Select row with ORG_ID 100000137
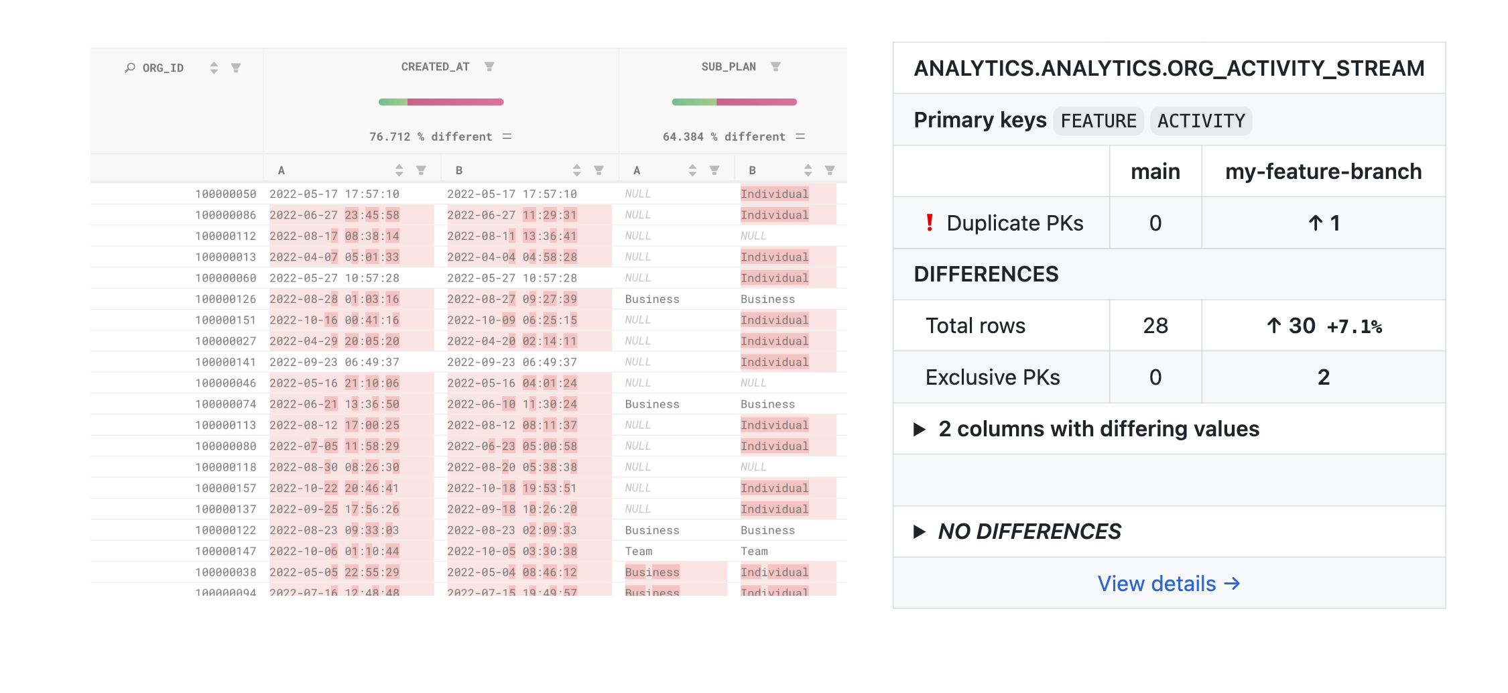 pos(468,509)
